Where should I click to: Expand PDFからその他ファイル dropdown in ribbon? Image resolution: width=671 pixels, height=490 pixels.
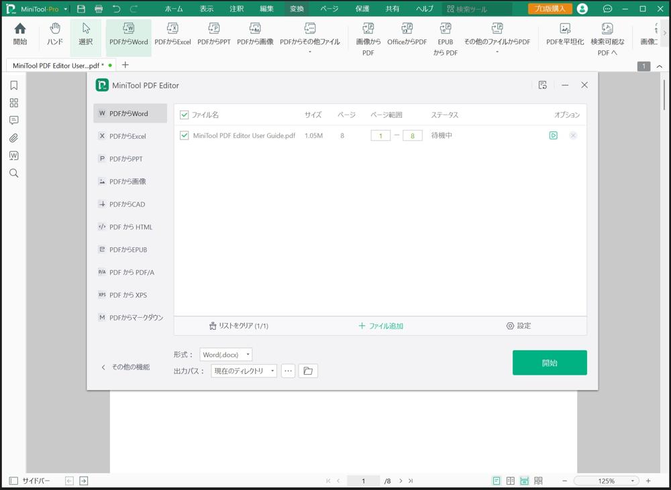[310, 52]
